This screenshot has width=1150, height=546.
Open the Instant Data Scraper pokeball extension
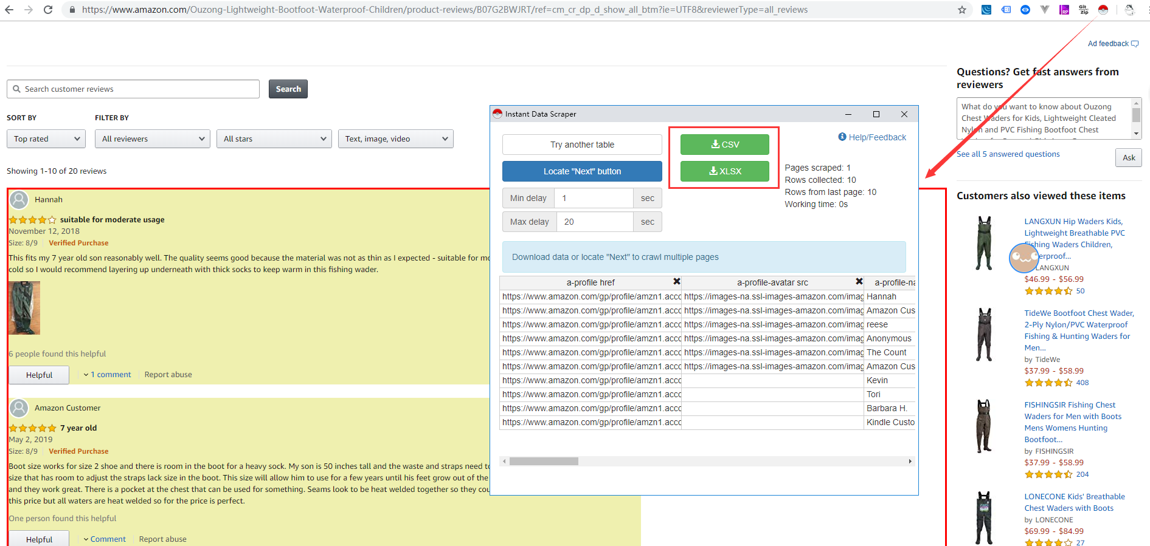coord(1103,10)
